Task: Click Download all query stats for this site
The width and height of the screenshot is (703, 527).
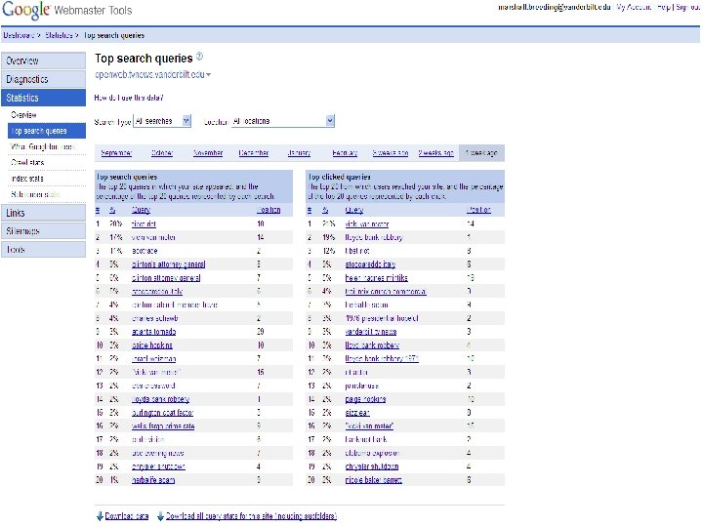Action: (251, 516)
